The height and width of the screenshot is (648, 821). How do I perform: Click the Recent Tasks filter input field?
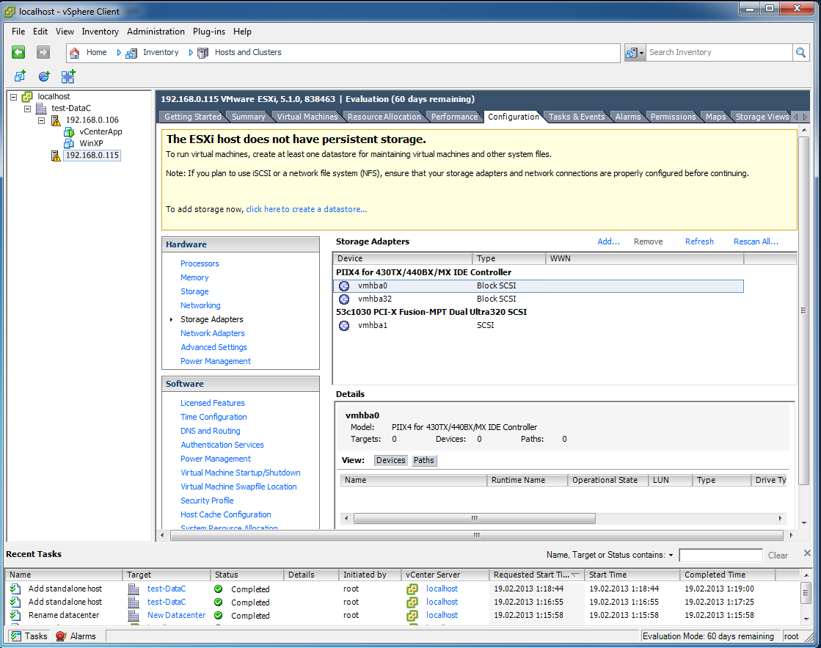[720, 556]
